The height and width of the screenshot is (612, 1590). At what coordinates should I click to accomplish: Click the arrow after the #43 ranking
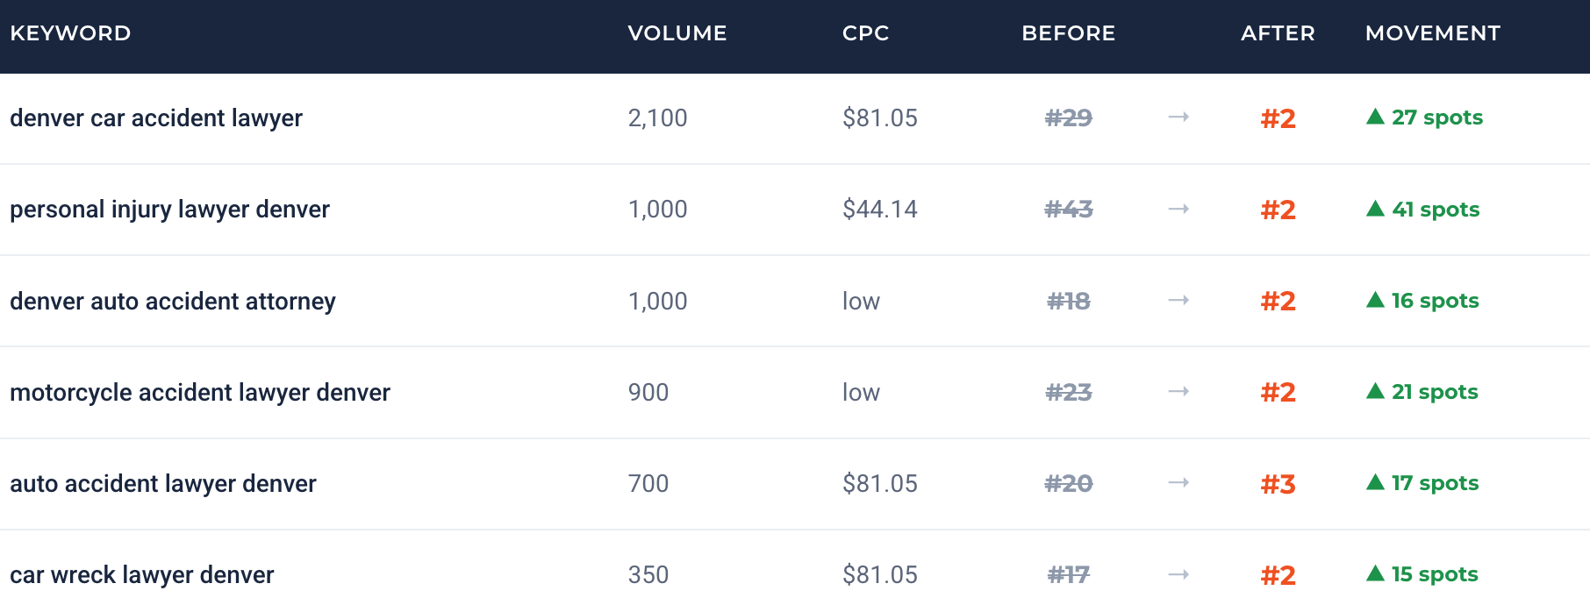[1178, 209]
